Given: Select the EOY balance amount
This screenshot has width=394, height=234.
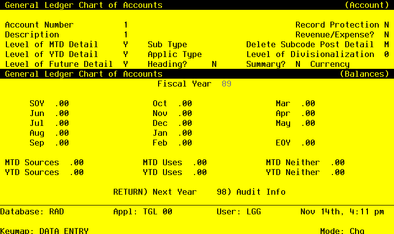Looking at the screenshot, I should (x=308, y=143).
